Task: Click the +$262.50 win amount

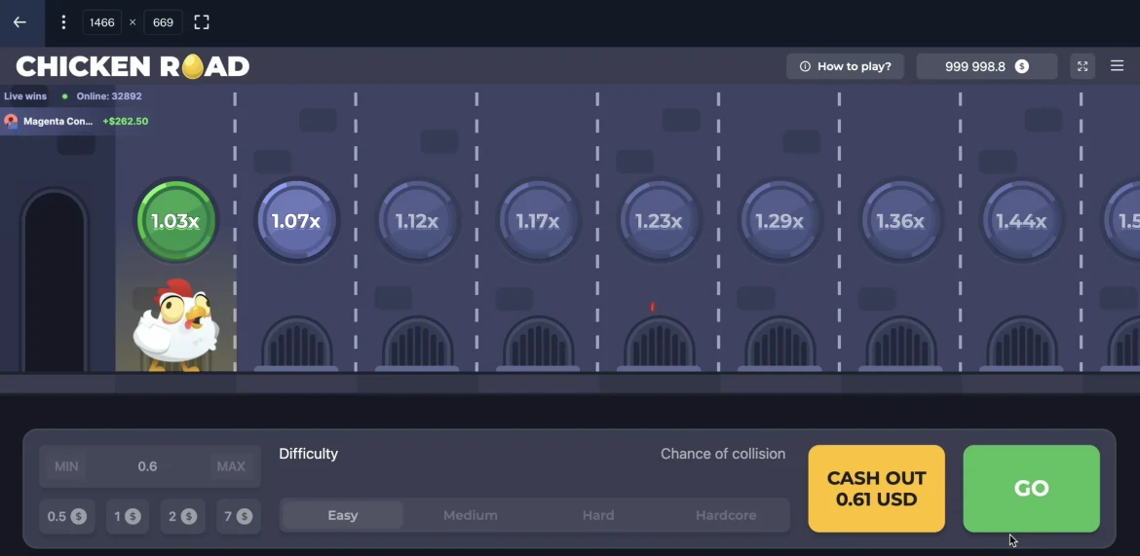Action: [125, 122]
